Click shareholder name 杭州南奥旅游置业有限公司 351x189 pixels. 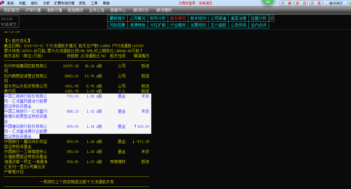[x=26, y=78]
